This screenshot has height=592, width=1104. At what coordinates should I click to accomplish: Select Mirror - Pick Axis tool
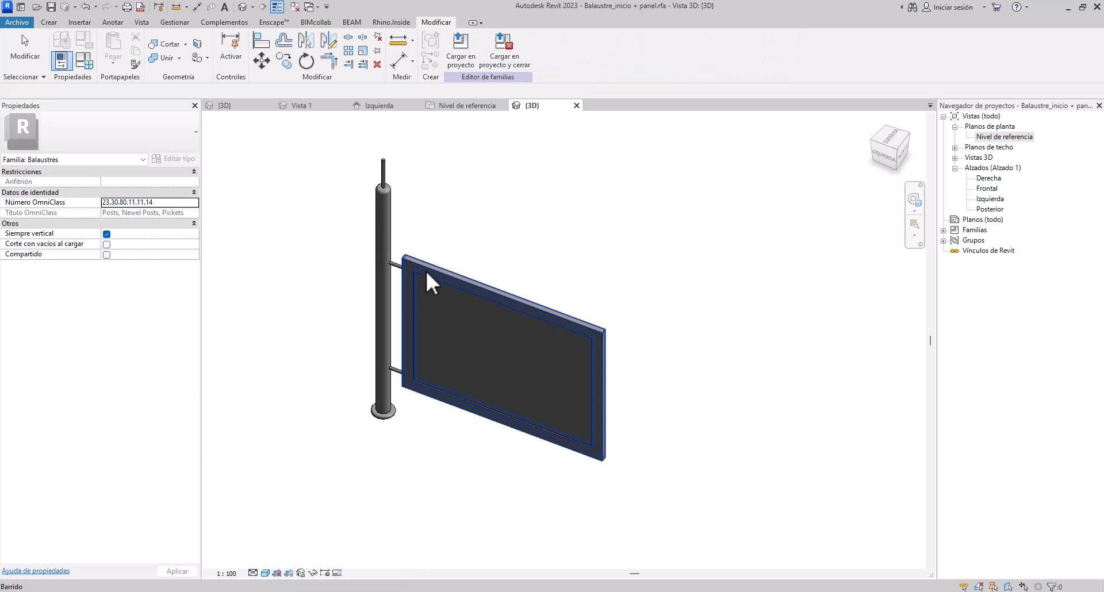click(x=306, y=40)
